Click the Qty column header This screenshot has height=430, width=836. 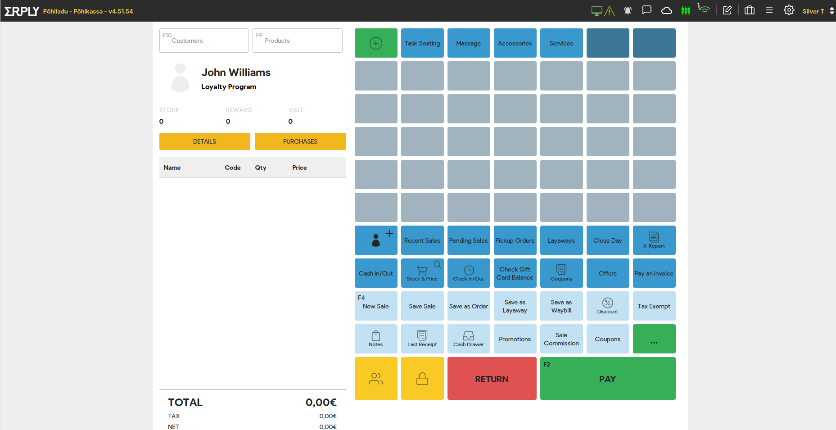[261, 167]
